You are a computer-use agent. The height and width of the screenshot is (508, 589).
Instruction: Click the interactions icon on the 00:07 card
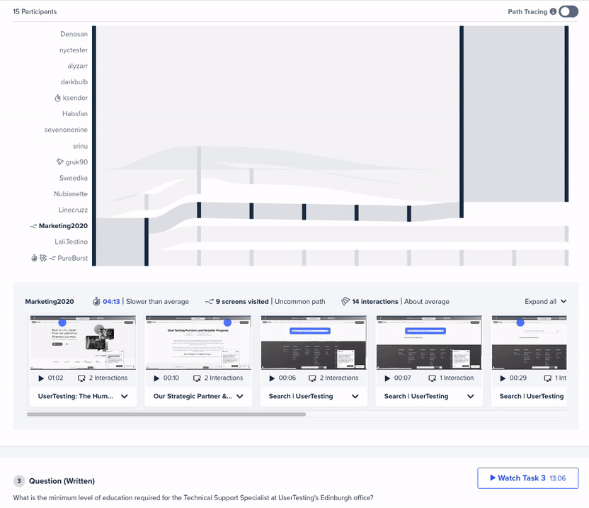pyautogui.click(x=432, y=378)
